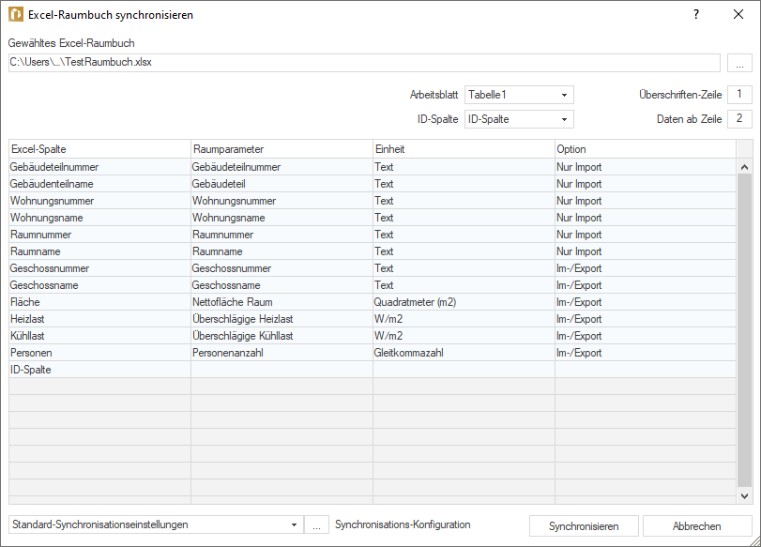761x547 pixels.
Task: Browse for Excel-Raumbuch file with ellipsis button
Action: [x=739, y=63]
